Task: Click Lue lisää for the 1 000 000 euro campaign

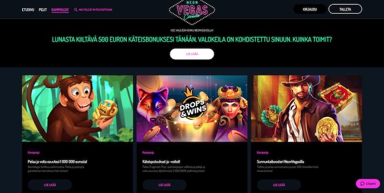Action: [50, 185]
